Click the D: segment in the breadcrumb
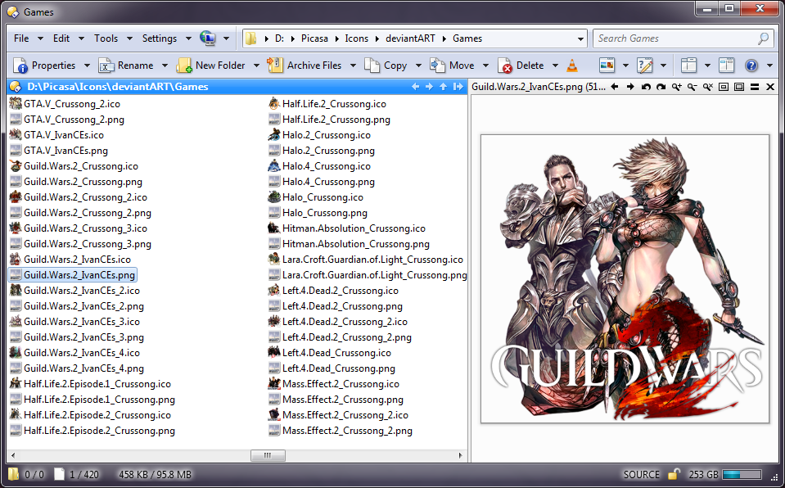Screen dimensions: 785x488 pos(279,38)
